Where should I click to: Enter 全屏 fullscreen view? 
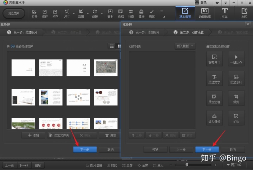tap(127, 165)
